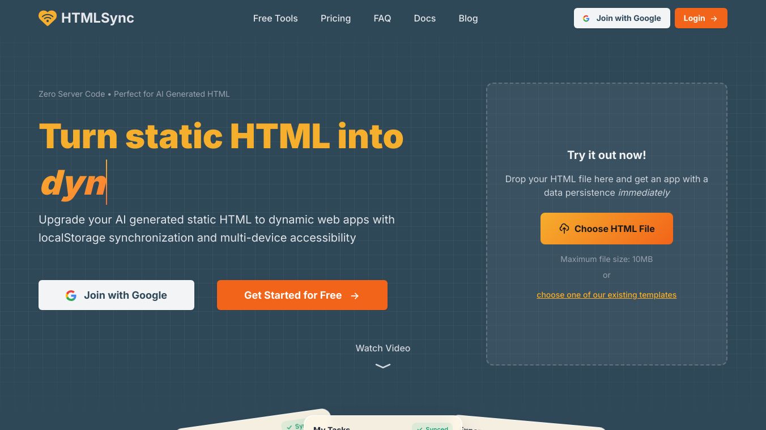The height and width of the screenshot is (430, 766).
Task: Click the Synced checkmark on the left card
Action: [x=290, y=427]
